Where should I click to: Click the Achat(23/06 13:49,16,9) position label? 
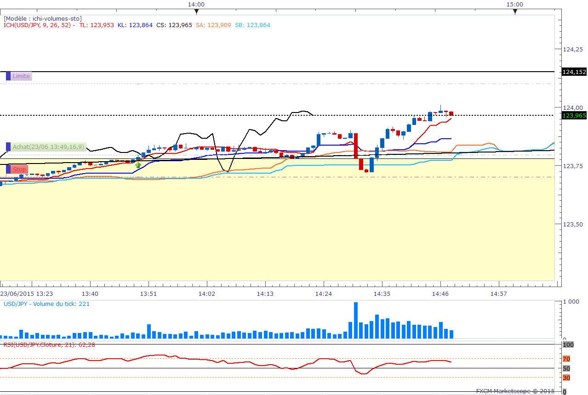click(48, 147)
